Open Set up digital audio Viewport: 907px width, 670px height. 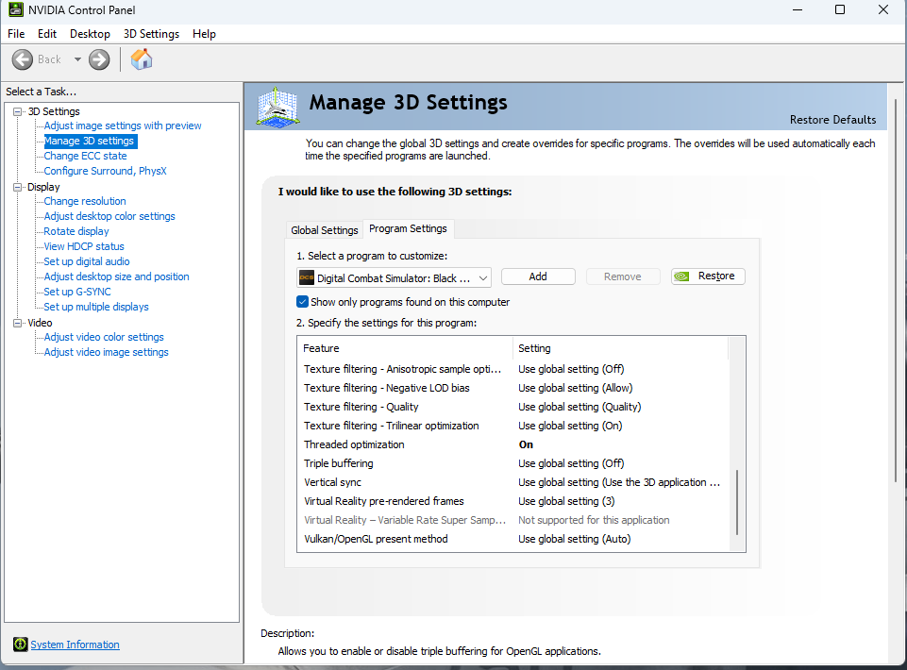point(87,261)
